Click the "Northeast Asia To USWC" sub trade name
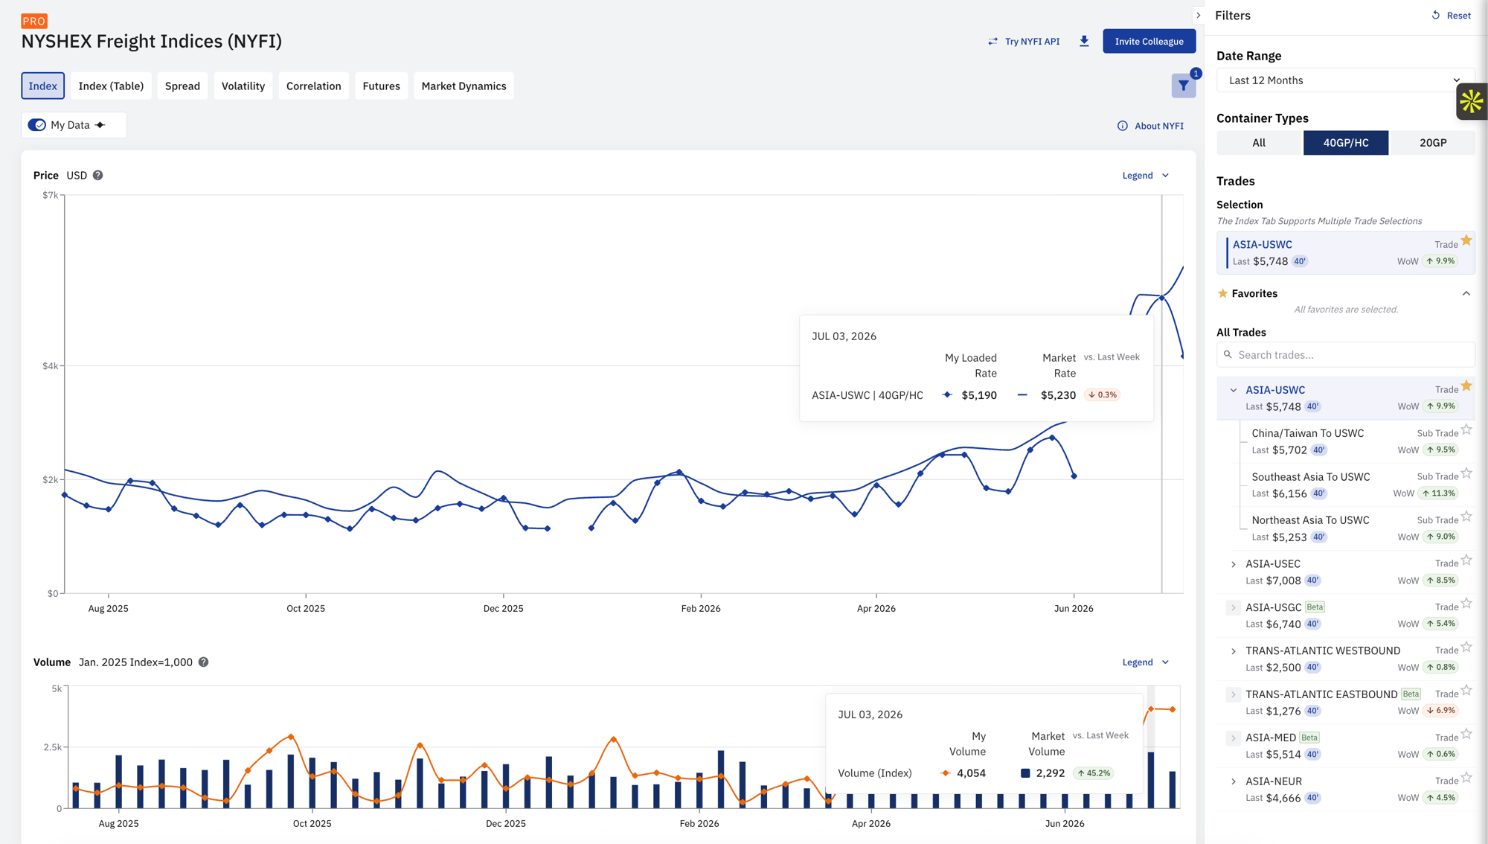Viewport: 1488px width, 844px height. [1310, 520]
